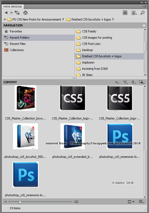Click content scroll down arrow
Viewport: 149px width, 213px height.
tap(145, 197)
